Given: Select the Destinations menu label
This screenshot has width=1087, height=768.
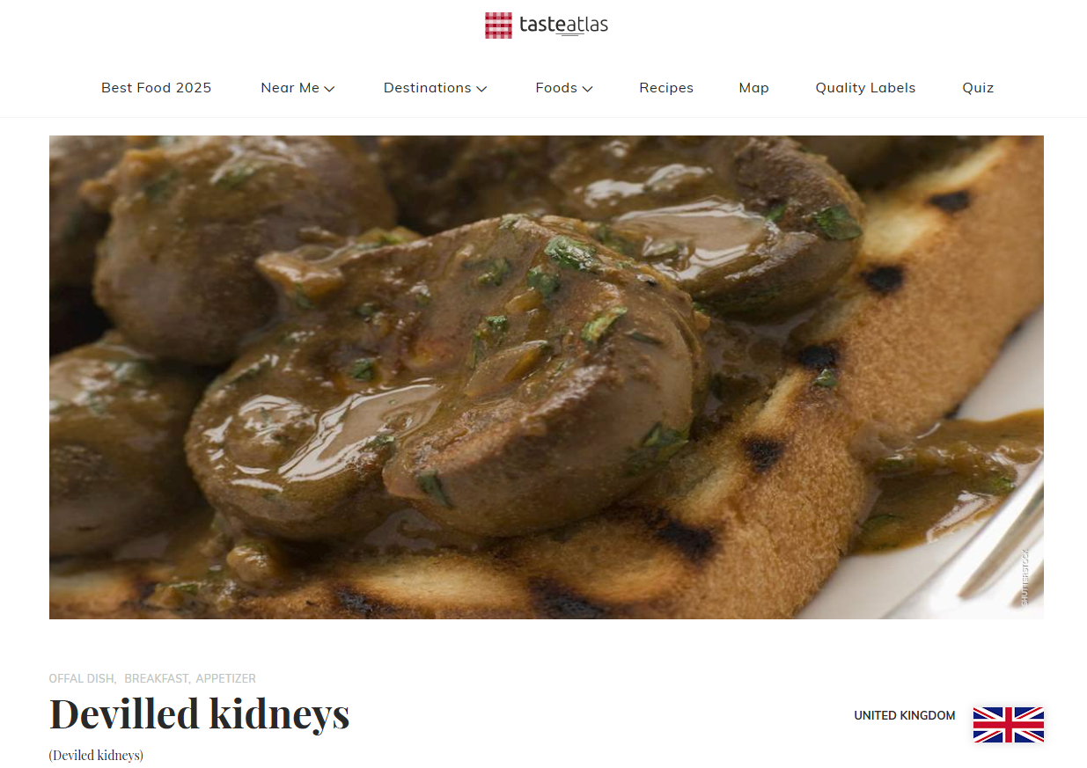Looking at the screenshot, I should pos(428,88).
